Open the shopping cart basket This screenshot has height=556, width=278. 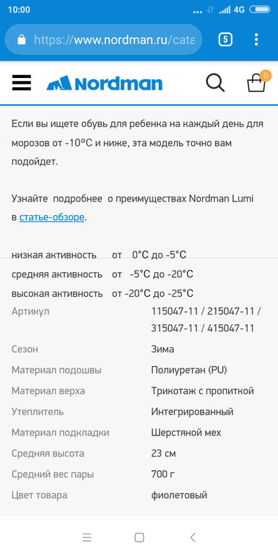tap(256, 83)
